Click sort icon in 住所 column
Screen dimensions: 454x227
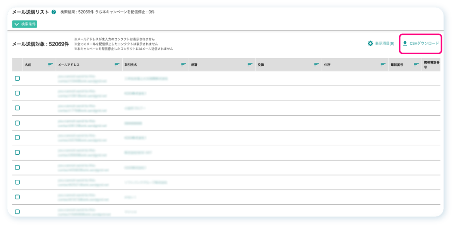pyautogui.click(x=383, y=65)
